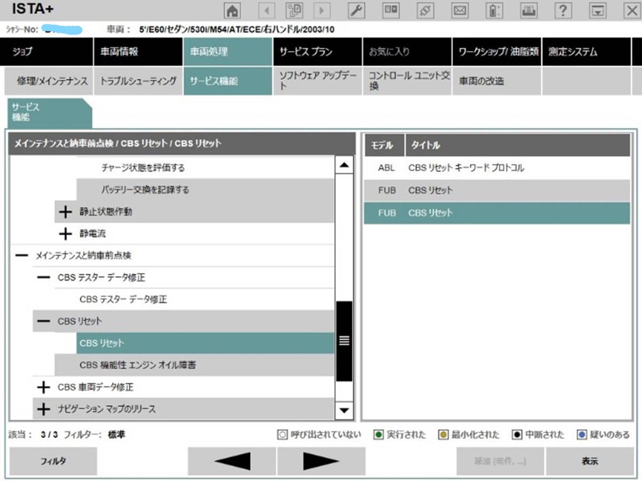Select the 車両処理 main tab
642x481 pixels.
coord(228,52)
